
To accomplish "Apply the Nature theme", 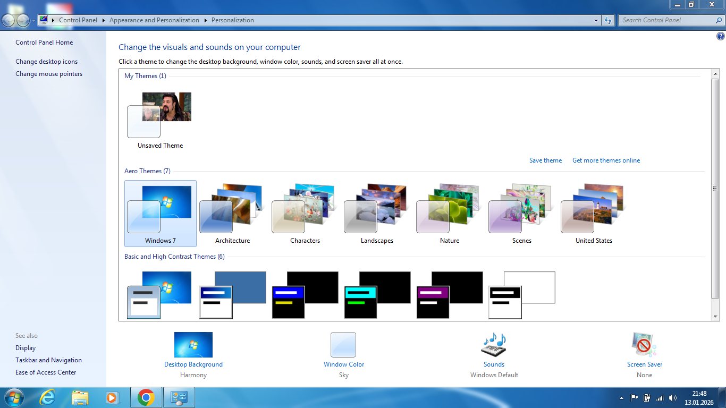I will click(x=449, y=214).
